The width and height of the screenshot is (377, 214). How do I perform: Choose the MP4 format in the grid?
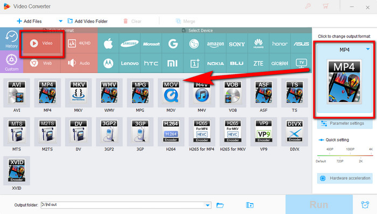click(x=47, y=92)
